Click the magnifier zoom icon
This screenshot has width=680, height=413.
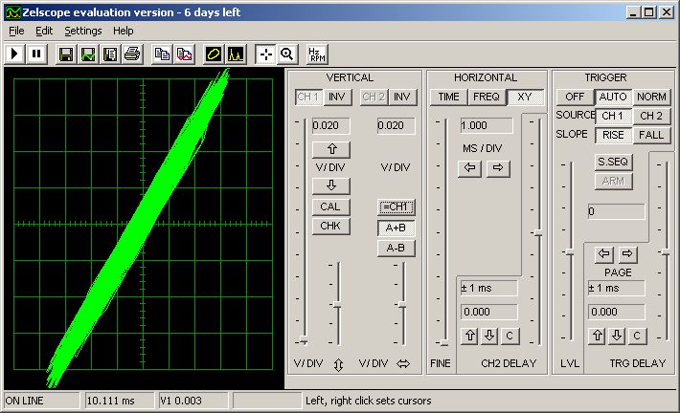(285, 54)
